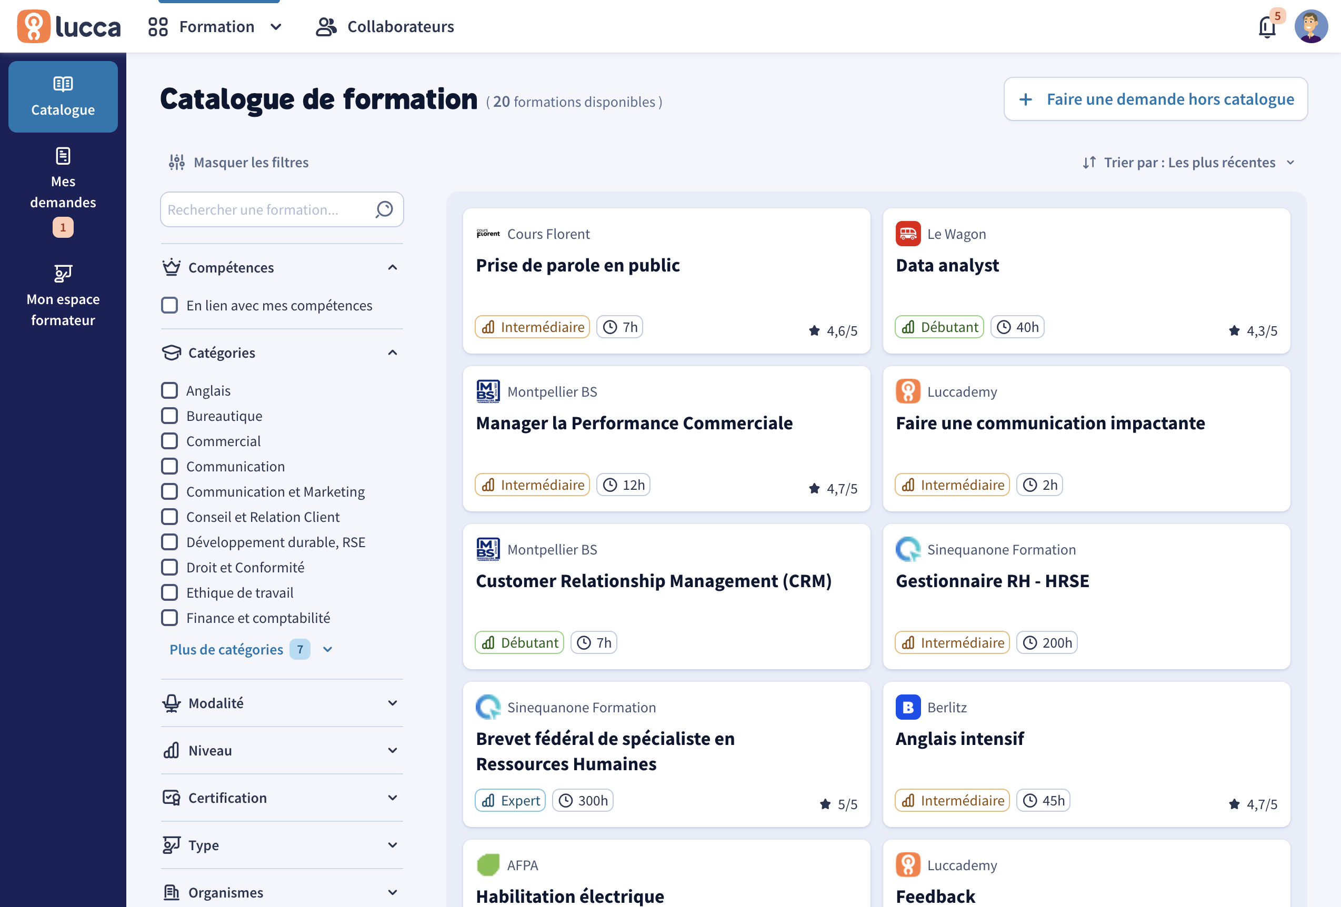Open the user avatar profile menu
This screenshot has height=907, width=1341.
click(x=1310, y=26)
